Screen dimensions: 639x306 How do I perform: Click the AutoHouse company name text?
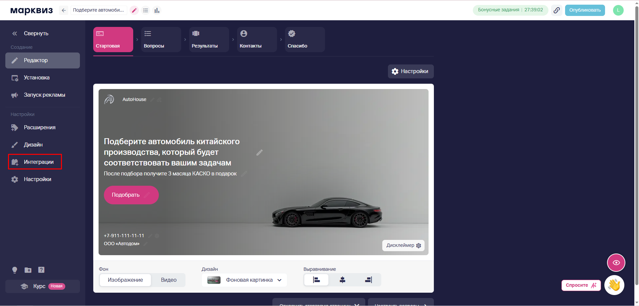pyautogui.click(x=134, y=99)
